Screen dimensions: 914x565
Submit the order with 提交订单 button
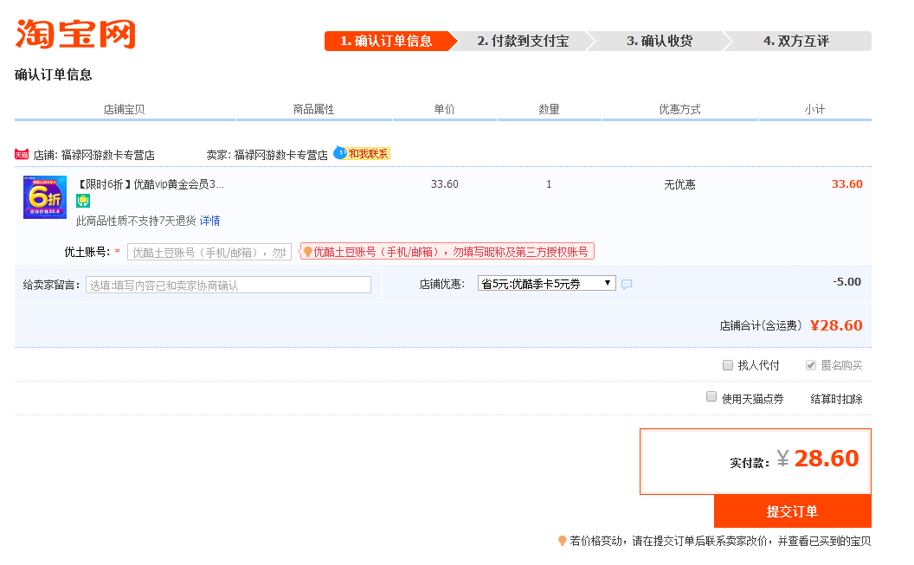793,511
